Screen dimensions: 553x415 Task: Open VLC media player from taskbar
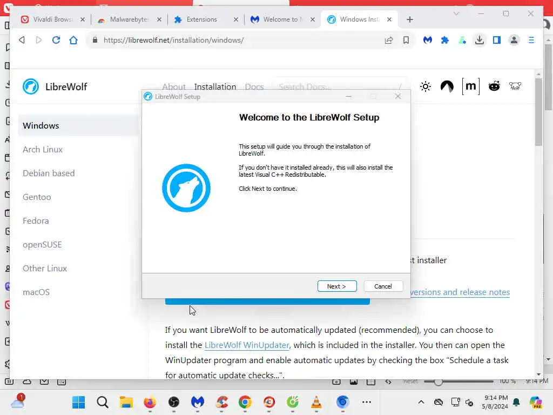click(x=316, y=402)
